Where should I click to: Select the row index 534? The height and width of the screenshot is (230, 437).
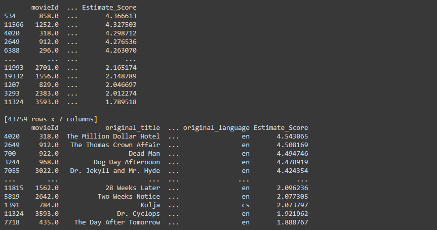pos(10,16)
